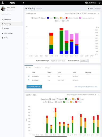Image resolution: width=102 pixels, height=137 pixels.
Task: Click info icon beside Net training time
Action: [80, 13]
